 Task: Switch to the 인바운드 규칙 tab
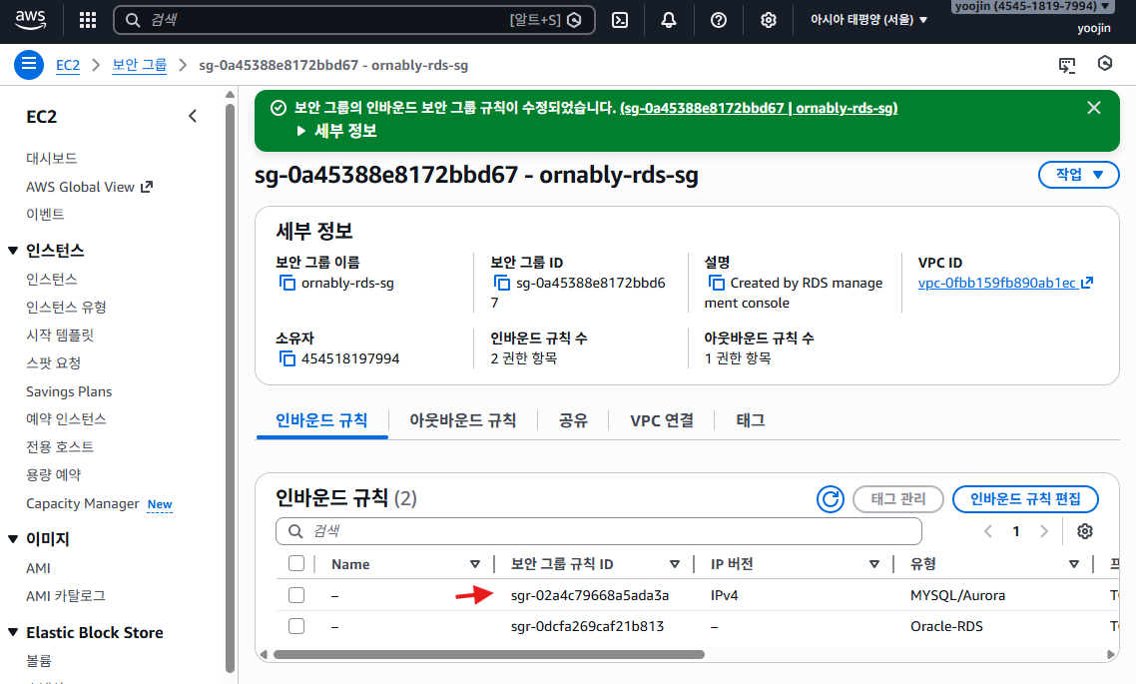pos(321,420)
